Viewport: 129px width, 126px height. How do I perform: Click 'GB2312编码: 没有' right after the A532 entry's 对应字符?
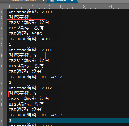29,61
